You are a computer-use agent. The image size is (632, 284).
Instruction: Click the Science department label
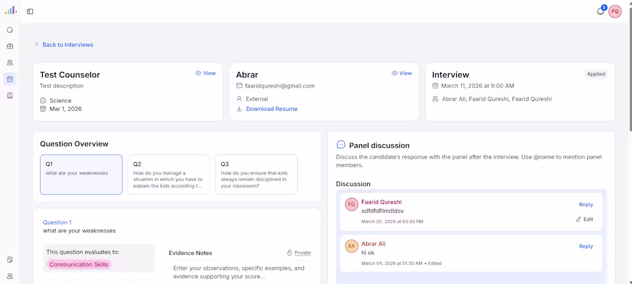tap(60, 100)
